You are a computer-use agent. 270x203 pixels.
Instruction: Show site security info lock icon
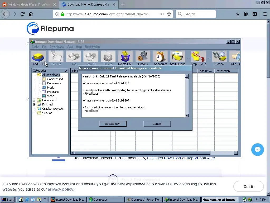coord(62,14)
